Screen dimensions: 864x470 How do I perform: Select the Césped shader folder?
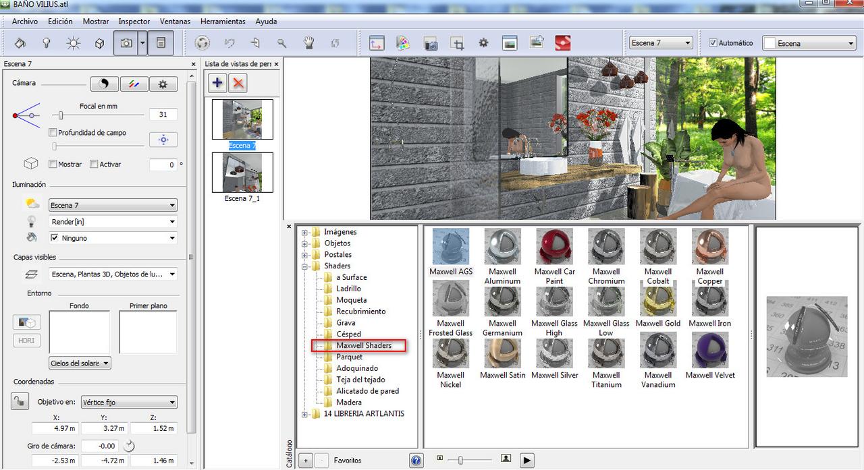pos(348,334)
